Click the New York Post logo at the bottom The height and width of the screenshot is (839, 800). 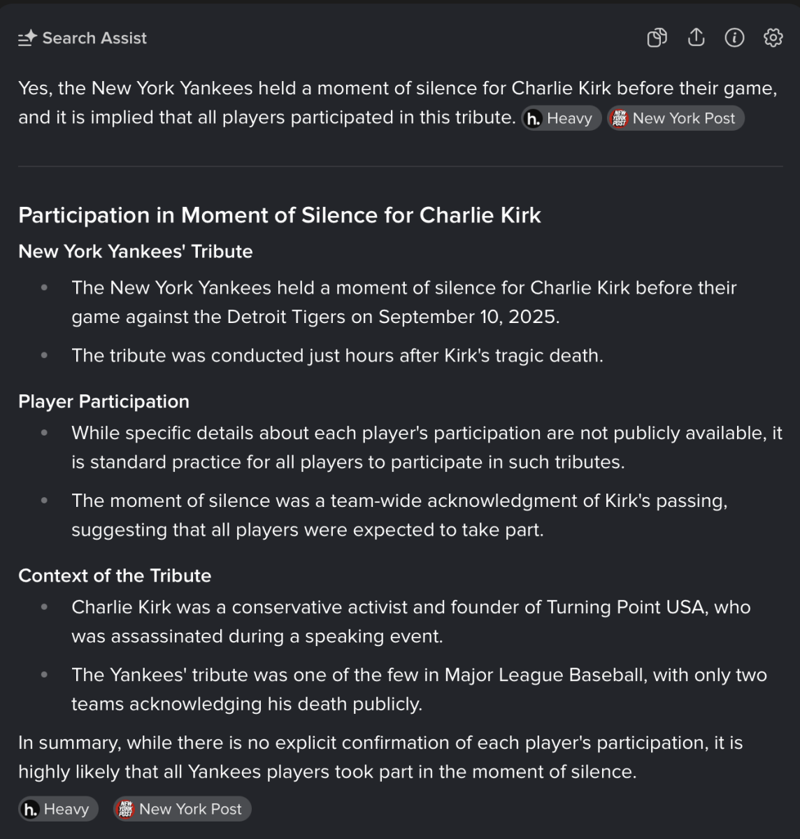tap(125, 810)
